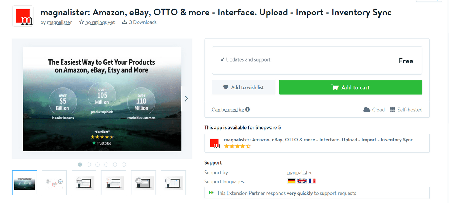Click the help question mark icon
This screenshot has height=203, width=449.
tap(247, 110)
